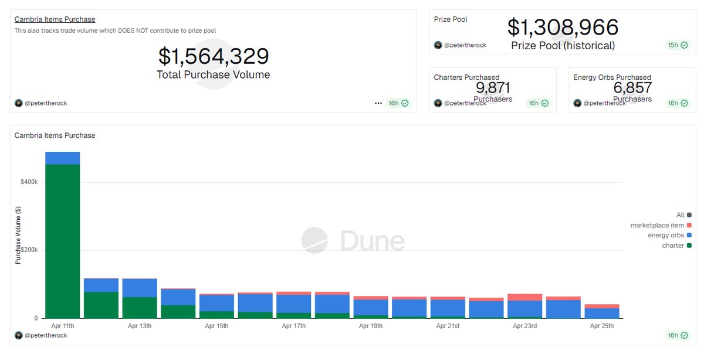Screen dimensions: 704x354
Task: Toggle charter series in legend
Action: pos(676,246)
